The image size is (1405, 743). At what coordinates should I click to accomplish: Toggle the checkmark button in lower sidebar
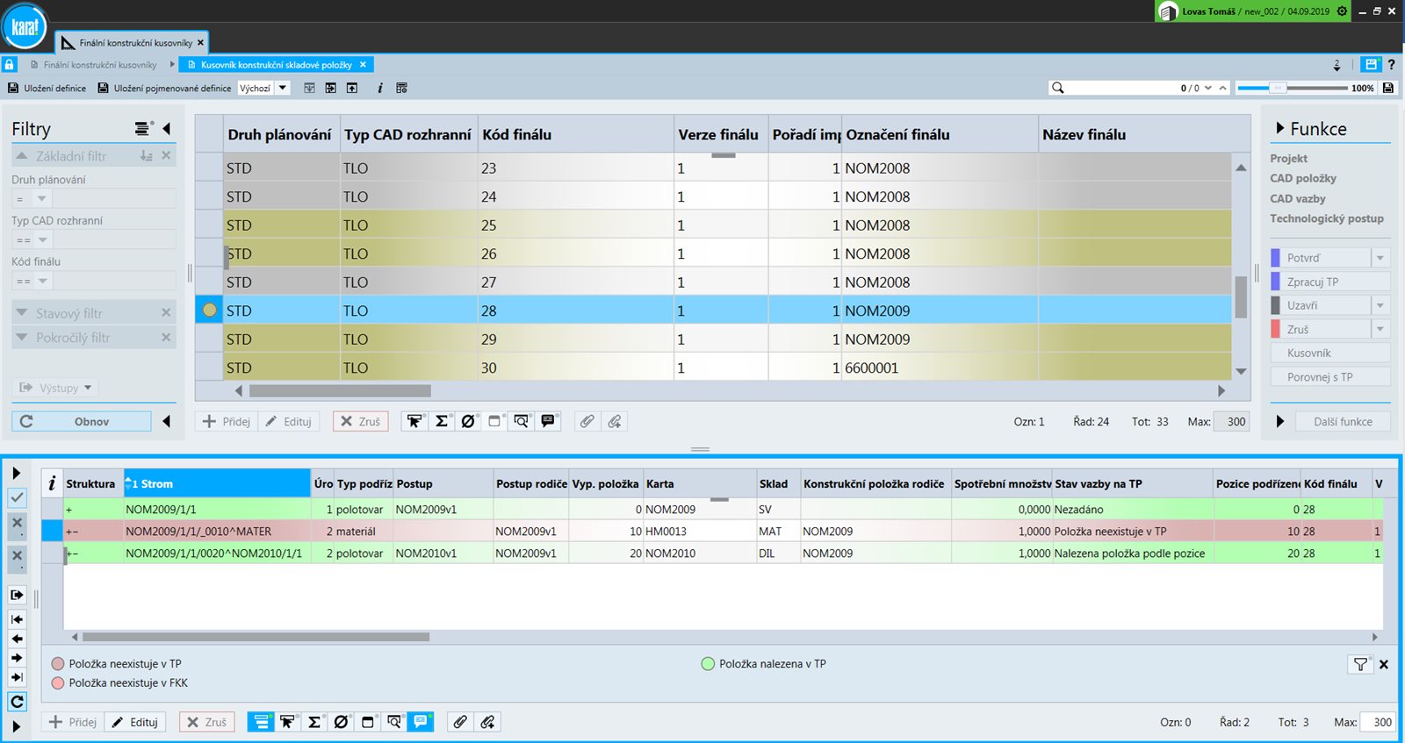click(17, 498)
